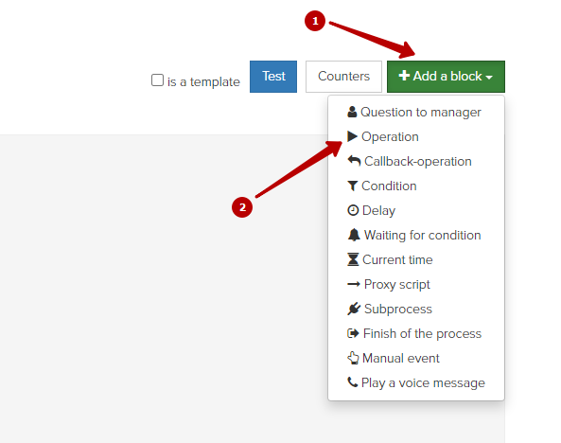Open the Counters button

coord(343,77)
